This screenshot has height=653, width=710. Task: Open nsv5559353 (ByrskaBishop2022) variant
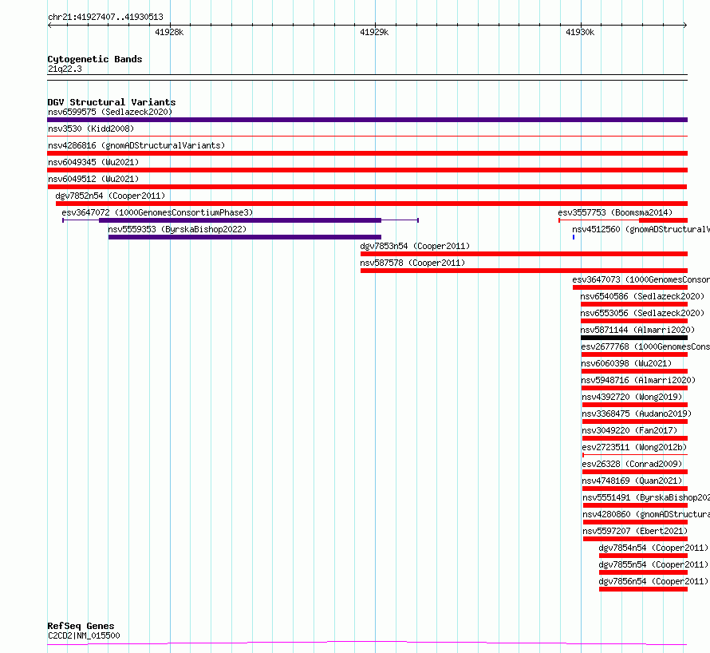177,229
